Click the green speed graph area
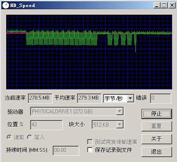The height and width of the screenshot is (162, 177). tap(89, 52)
